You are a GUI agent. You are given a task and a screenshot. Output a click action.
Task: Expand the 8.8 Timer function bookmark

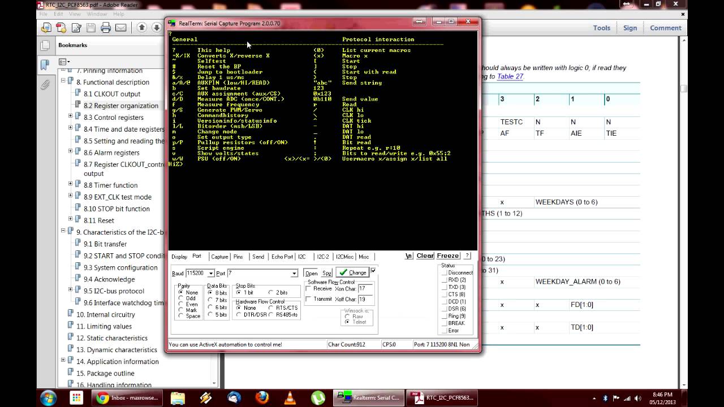[71, 184]
